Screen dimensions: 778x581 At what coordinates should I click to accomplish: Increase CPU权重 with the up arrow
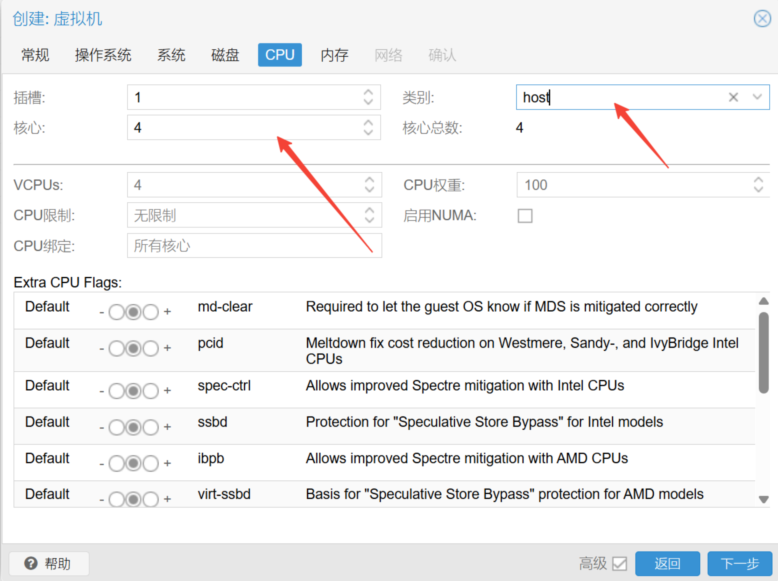[x=758, y=180]
